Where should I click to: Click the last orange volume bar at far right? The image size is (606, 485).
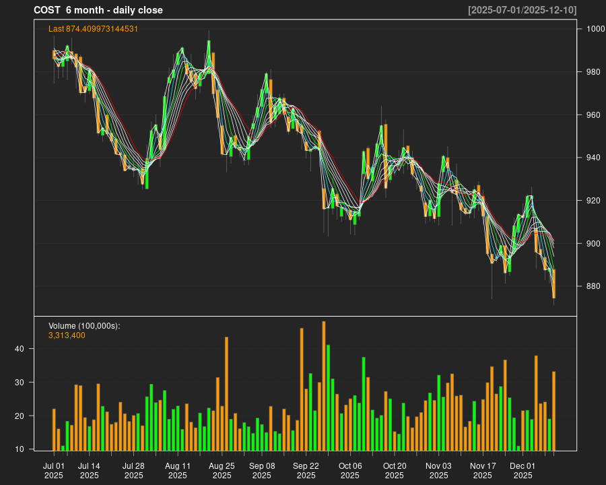click(x=553, y=410)
